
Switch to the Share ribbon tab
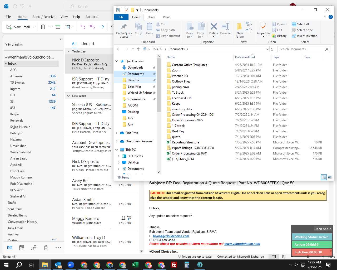pos(151,17)
